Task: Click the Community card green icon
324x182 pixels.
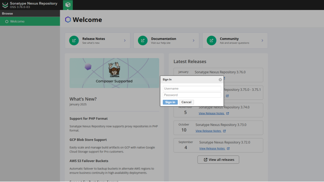Action: coord(211,41)
